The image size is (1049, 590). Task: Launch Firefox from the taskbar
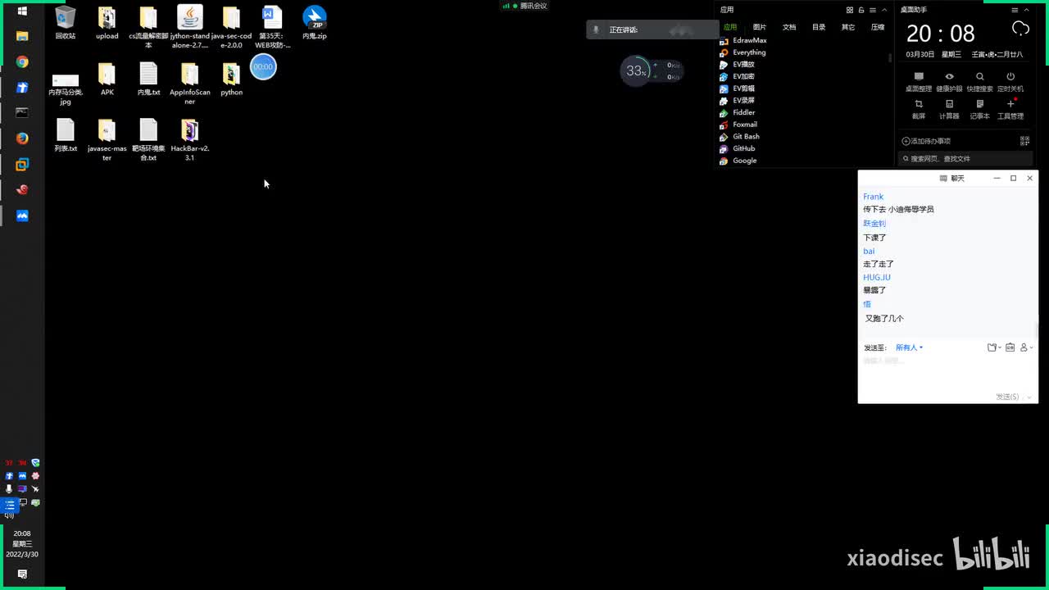(22, 138)
